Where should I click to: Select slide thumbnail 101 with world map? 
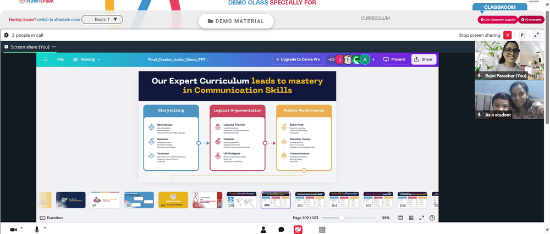coord(241,200)
